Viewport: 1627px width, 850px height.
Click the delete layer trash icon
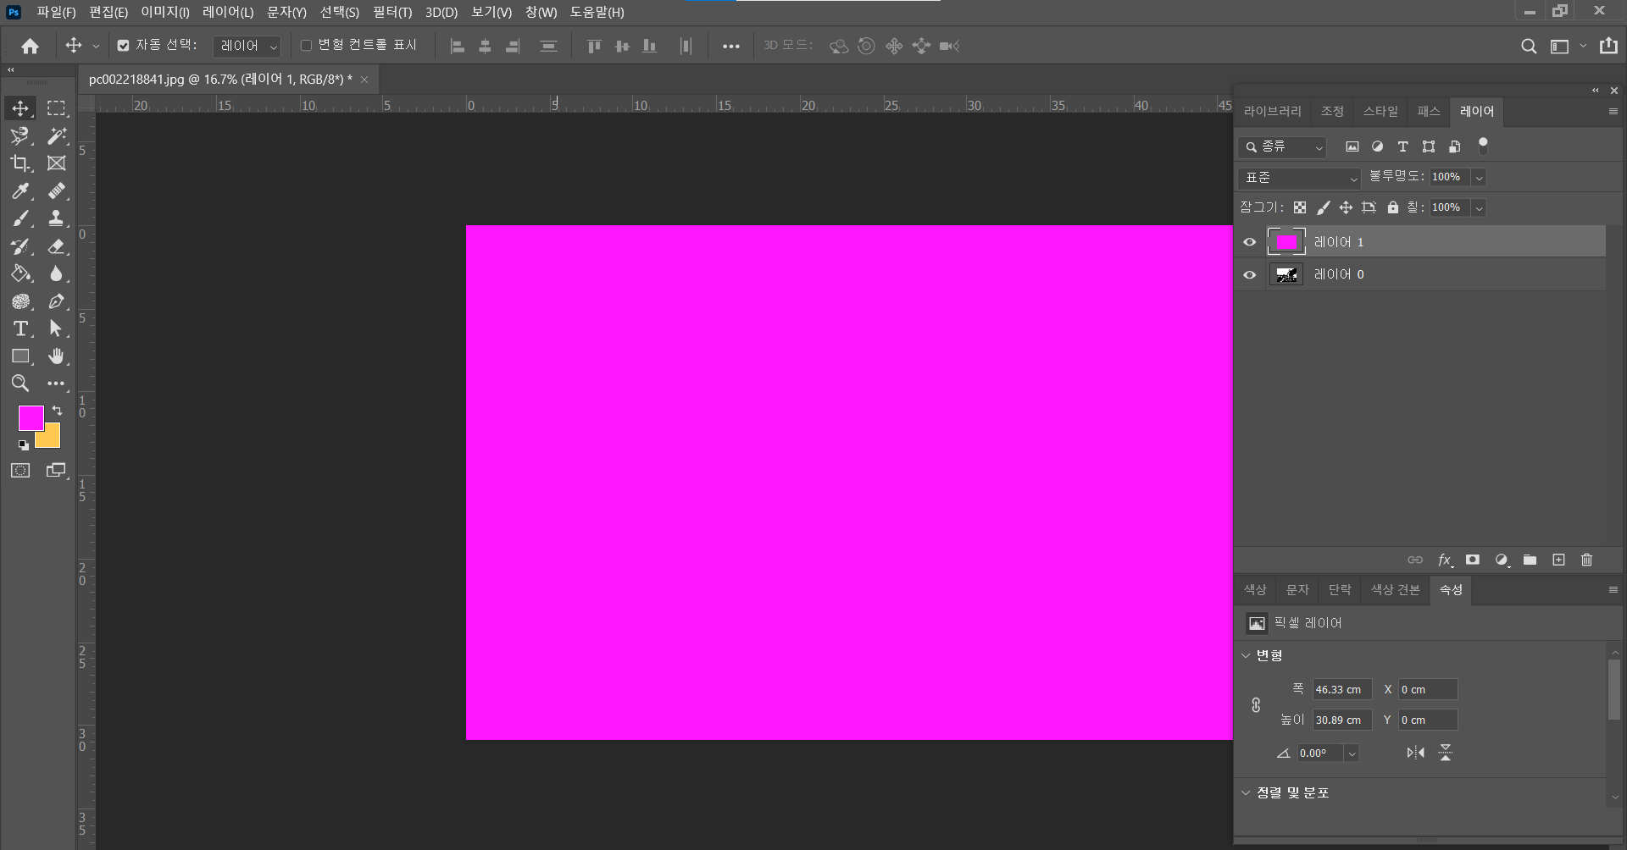pyautogui.click(x=1587, y=560)
